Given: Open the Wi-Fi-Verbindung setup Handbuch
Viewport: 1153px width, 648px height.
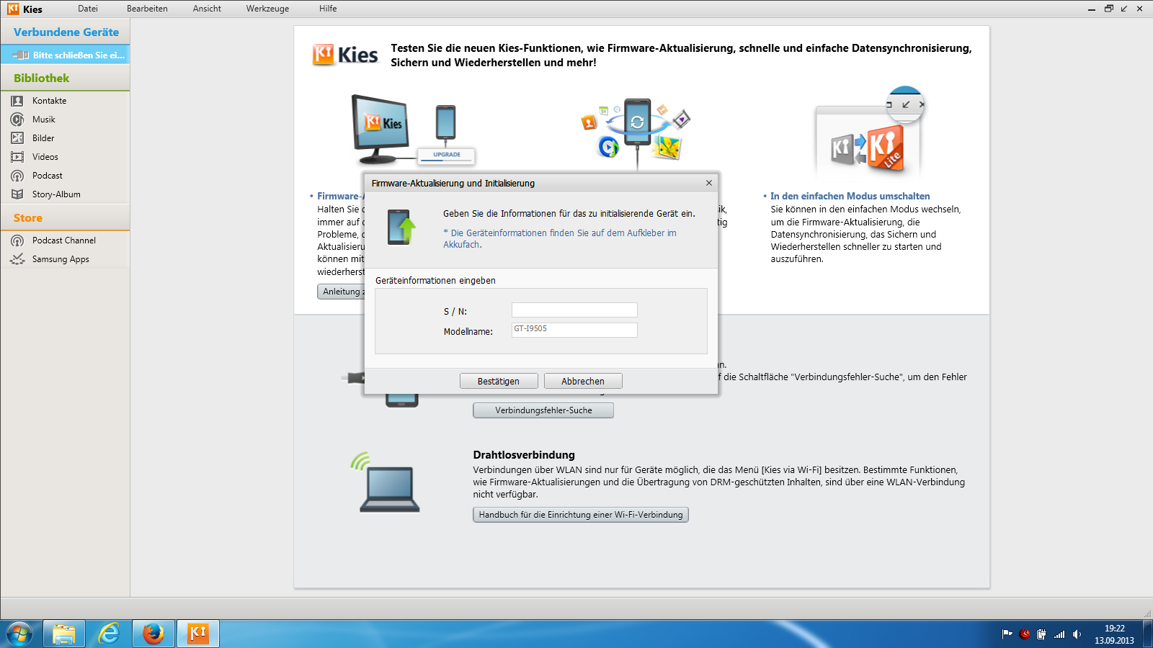Looking at the screenshot, I should (x=581, y=515).
